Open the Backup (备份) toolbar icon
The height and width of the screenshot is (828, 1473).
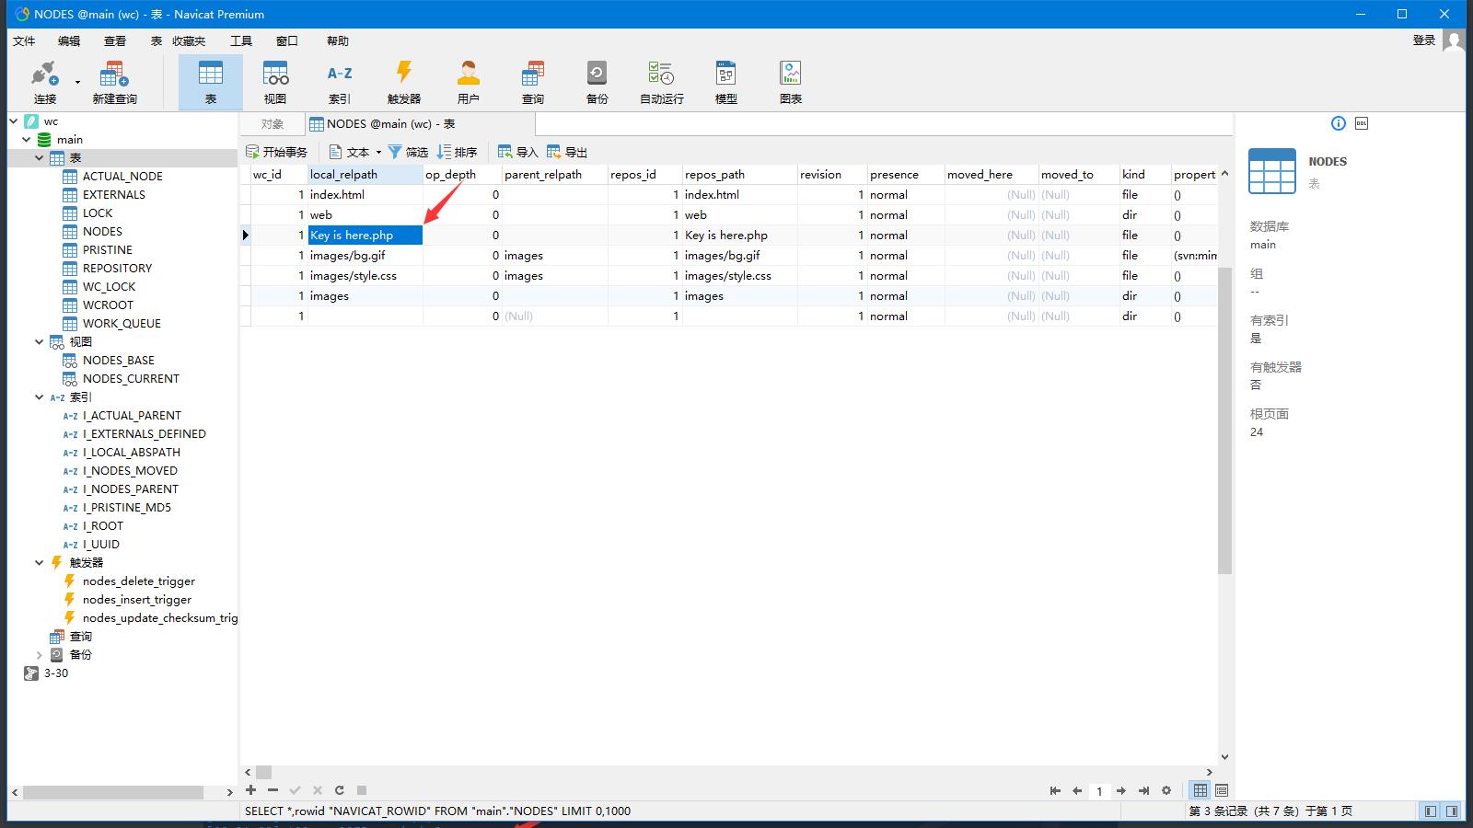pyautogui.click(x=597, y=82)
